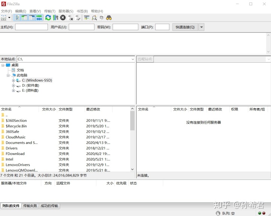This screenshot has width=271, height=216.
Task: Focus the 用户名(U) username field
Action: pos(82,27)
